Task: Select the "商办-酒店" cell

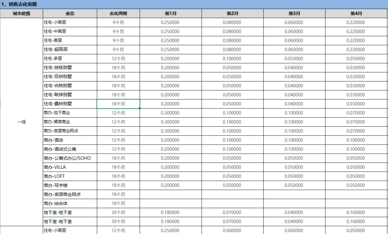Action: (70, 140)
